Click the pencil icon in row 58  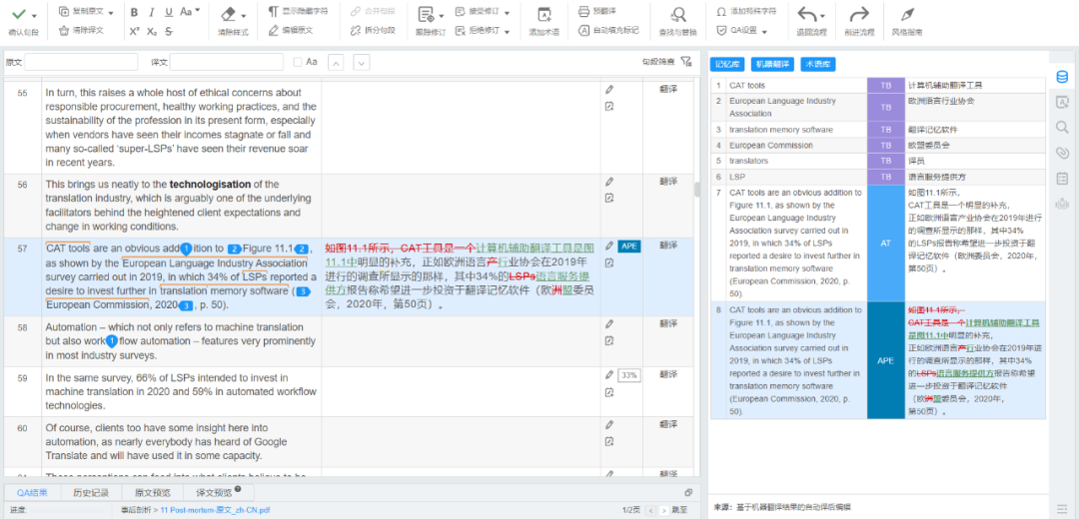609,324
